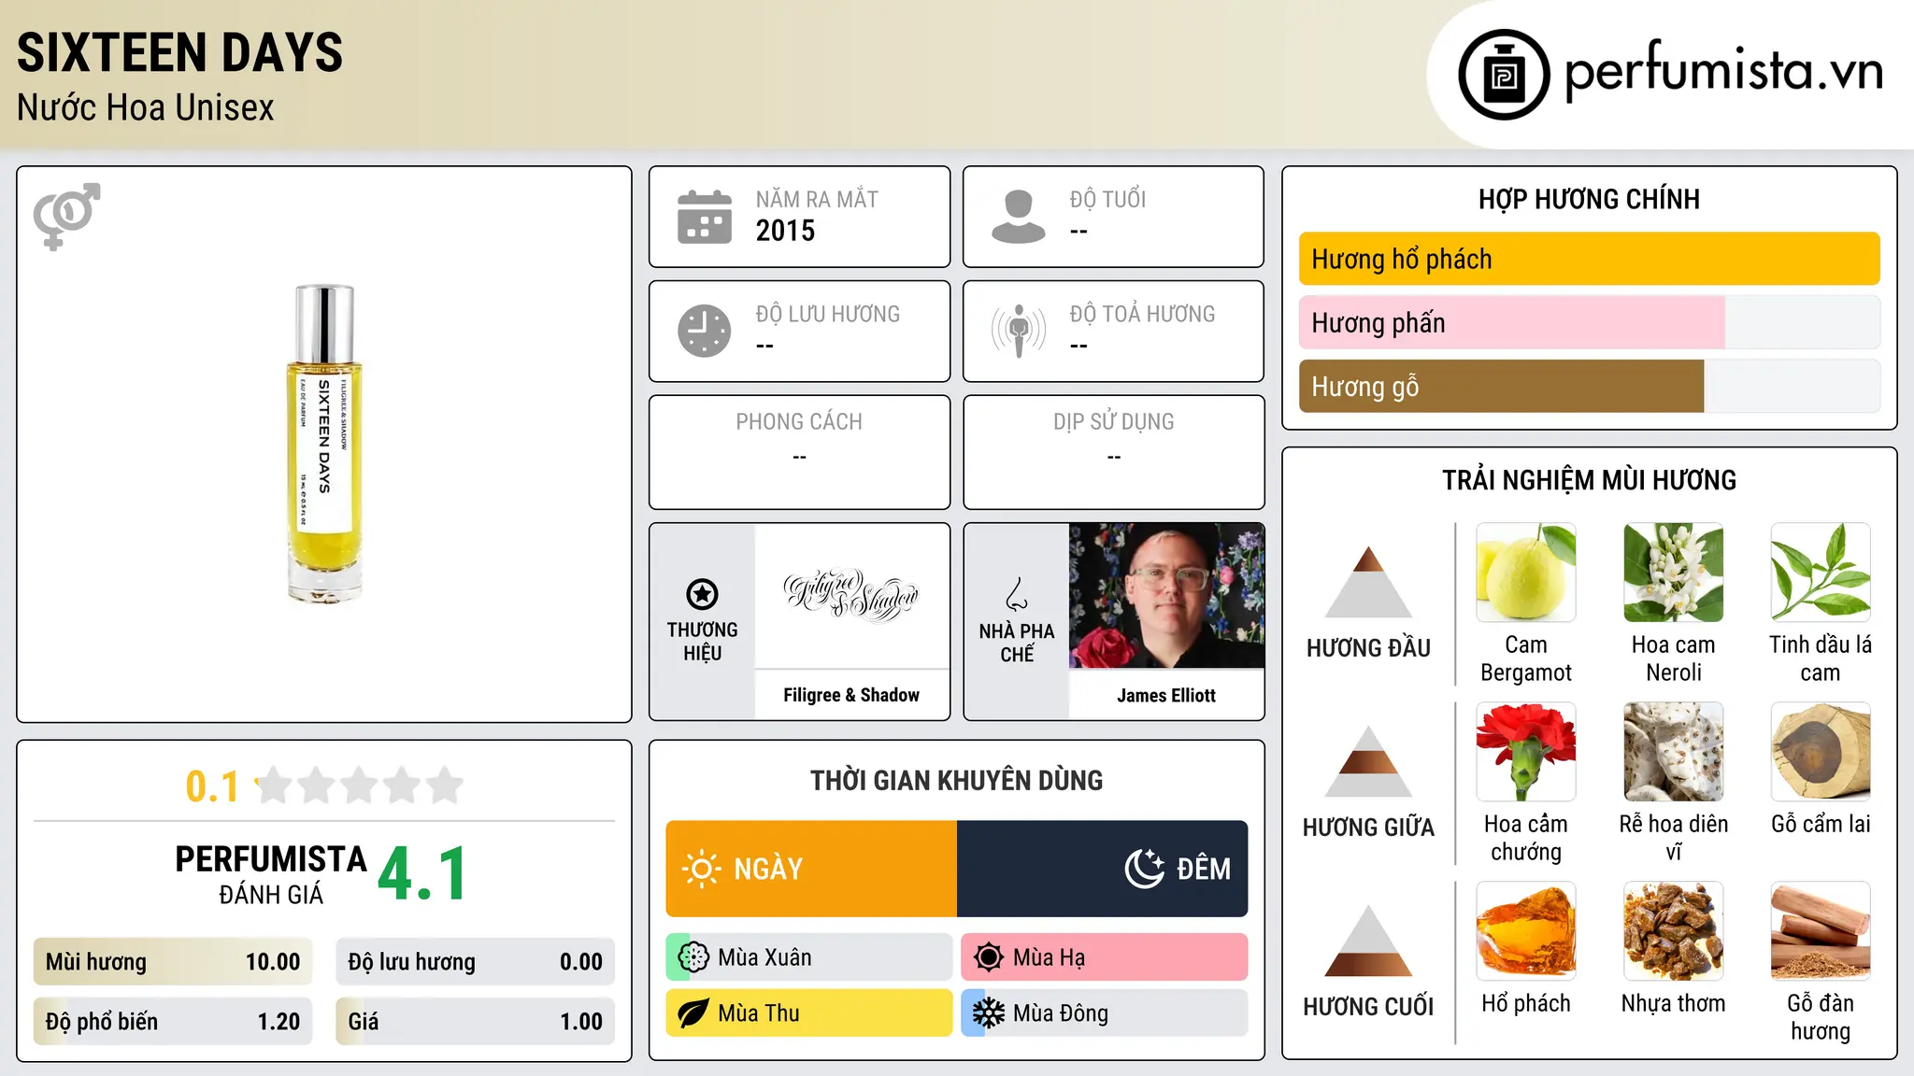Select the Mùa Xuân season bar
1914x1076 pixels.
809,957
